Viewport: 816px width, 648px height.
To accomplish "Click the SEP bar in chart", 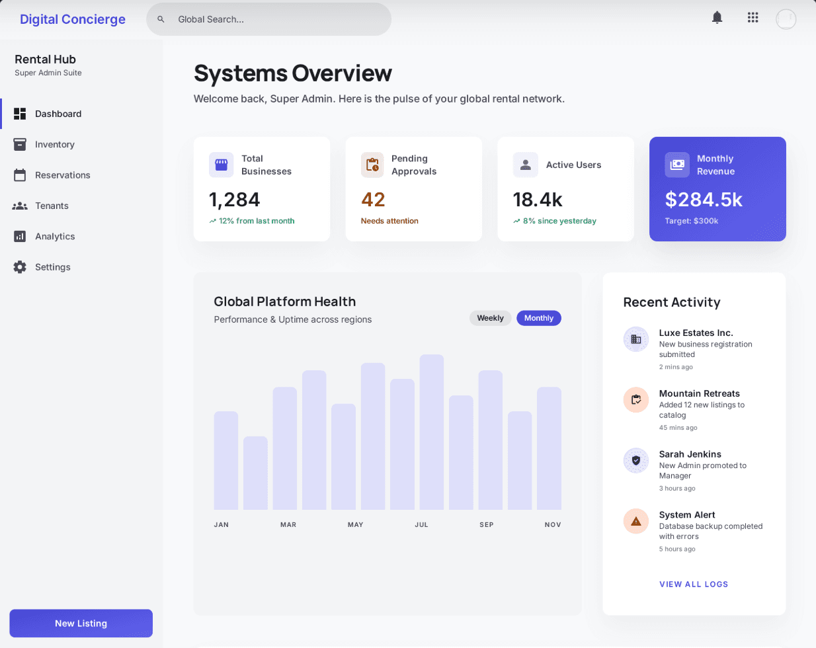I will (490, 440).
